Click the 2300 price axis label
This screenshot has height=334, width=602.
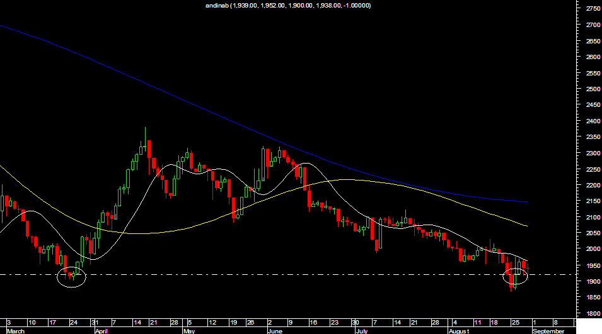pyautogui.click(x=593, y=153)
